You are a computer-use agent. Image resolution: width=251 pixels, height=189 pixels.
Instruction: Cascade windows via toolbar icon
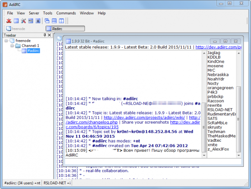(x=47, y=21)
